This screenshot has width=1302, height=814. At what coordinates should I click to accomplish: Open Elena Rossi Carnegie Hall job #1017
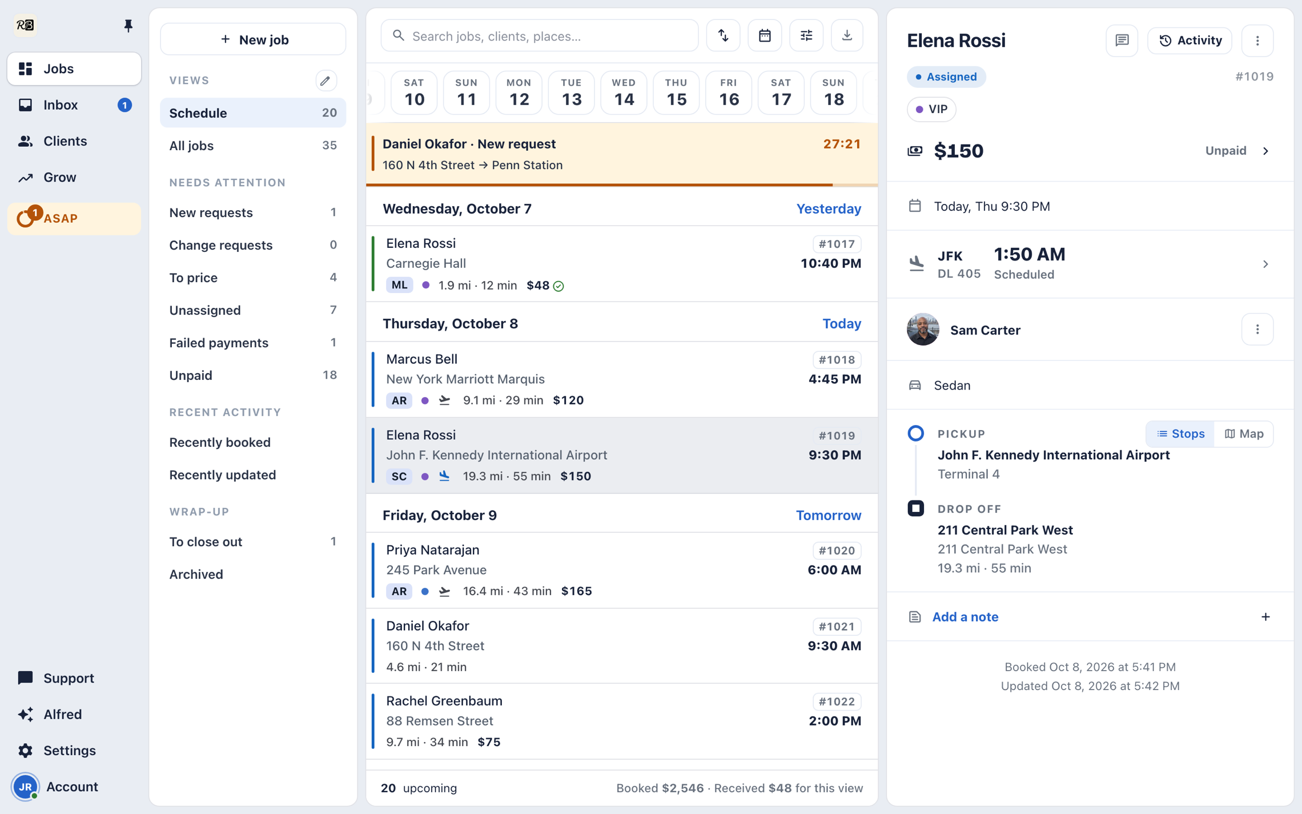[621, 264]
